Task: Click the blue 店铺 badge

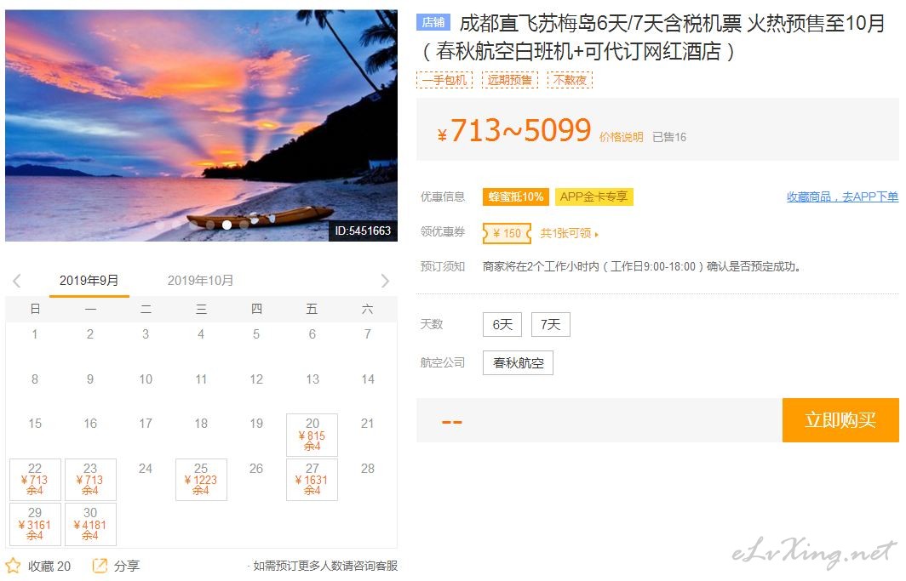Action: point(433,22)
